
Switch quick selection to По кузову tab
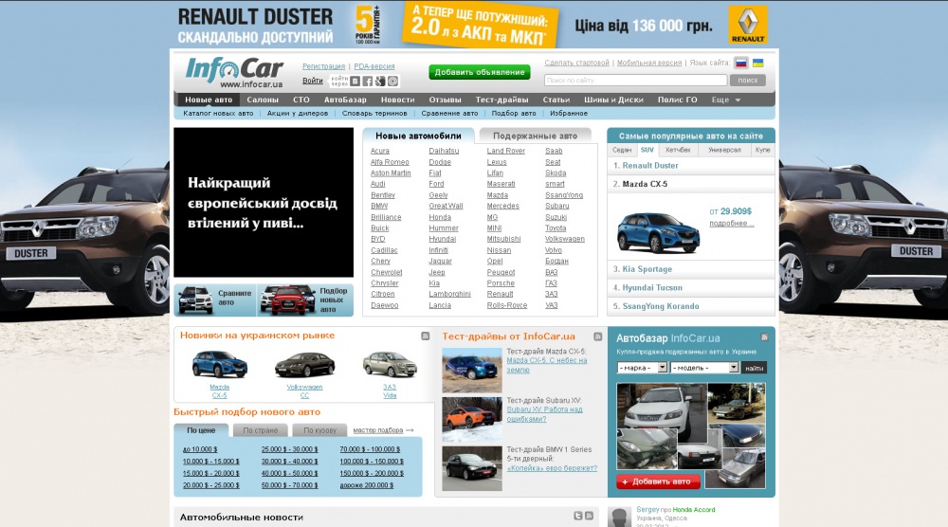point(319,430)
